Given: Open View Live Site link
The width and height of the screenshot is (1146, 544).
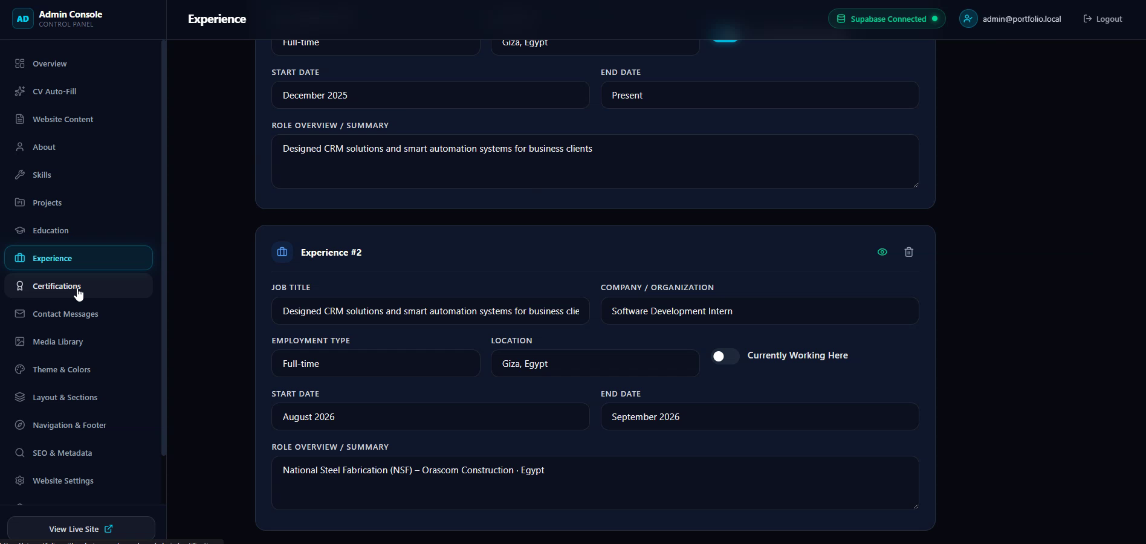Looking at the screenshot, I should click(x=81, y=529).
